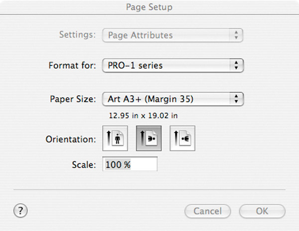Choose the selected landscape orientation icon
The width and height of the screenshot is (299, 231).
149,138
